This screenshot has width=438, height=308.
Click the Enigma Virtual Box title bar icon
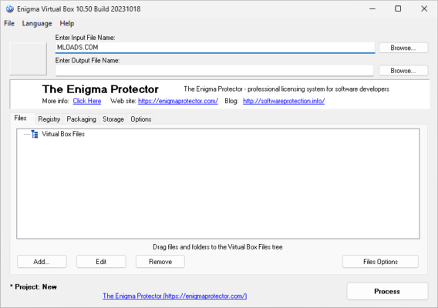(9, 9)
